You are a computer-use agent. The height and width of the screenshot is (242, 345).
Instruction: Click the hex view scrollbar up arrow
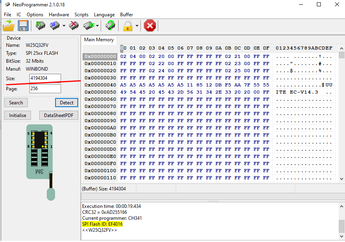(341, 48)
